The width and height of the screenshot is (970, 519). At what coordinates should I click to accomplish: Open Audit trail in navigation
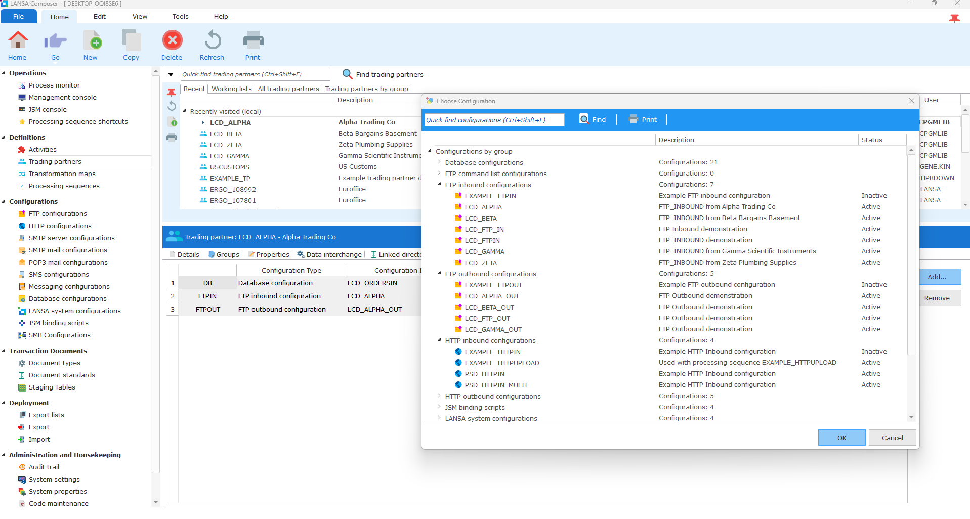click(44, 467)
